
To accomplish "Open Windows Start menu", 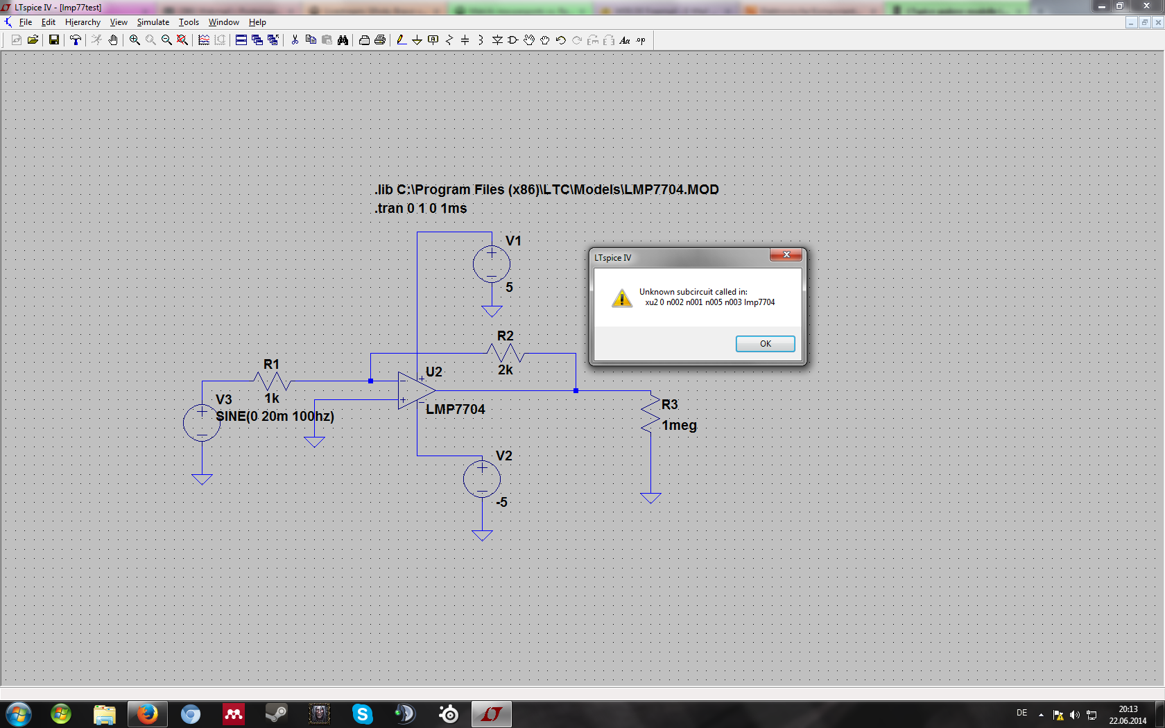I will pyautogui.click(x=19, y=713).
